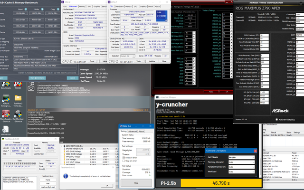304x190 pixels.
Task: Open the Memory Allocator dropdown
Action: (x=241, y=162)
